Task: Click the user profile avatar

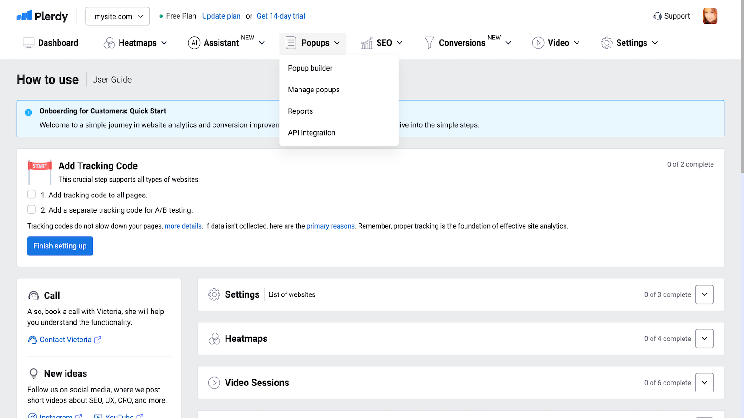Action: click(710, 16)
